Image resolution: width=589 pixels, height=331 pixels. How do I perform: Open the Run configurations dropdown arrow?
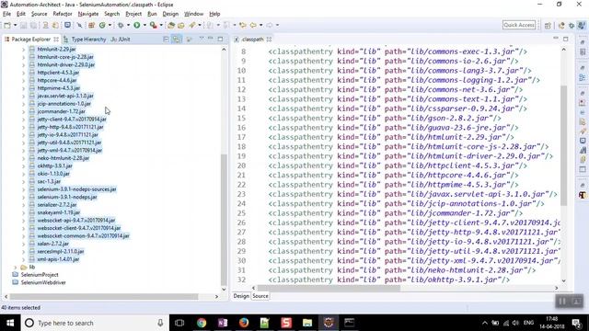click(144, 25)
